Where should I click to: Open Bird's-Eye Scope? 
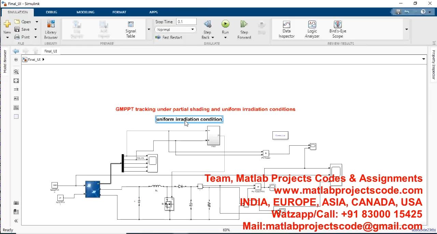click(338, 29)
